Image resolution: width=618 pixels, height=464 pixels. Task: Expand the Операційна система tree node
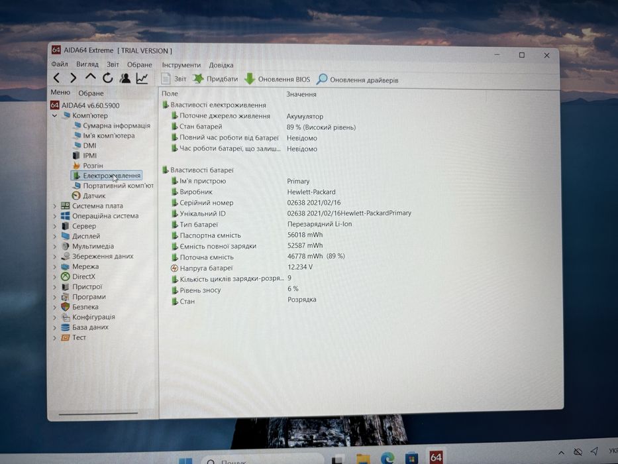point(55,216)
